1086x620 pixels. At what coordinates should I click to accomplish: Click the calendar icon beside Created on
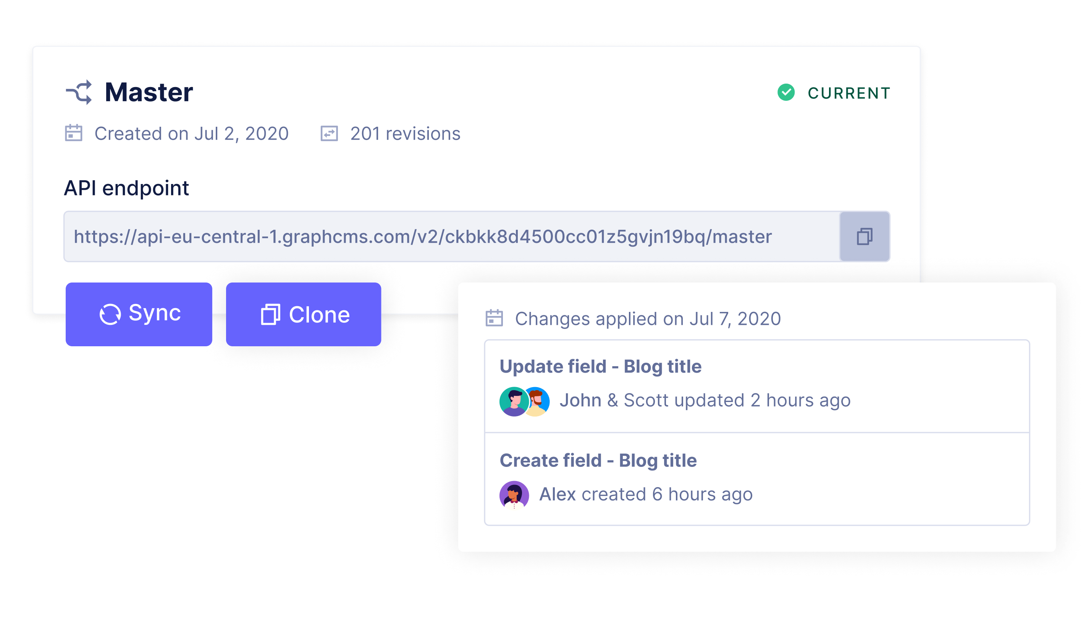click(73, 133)
